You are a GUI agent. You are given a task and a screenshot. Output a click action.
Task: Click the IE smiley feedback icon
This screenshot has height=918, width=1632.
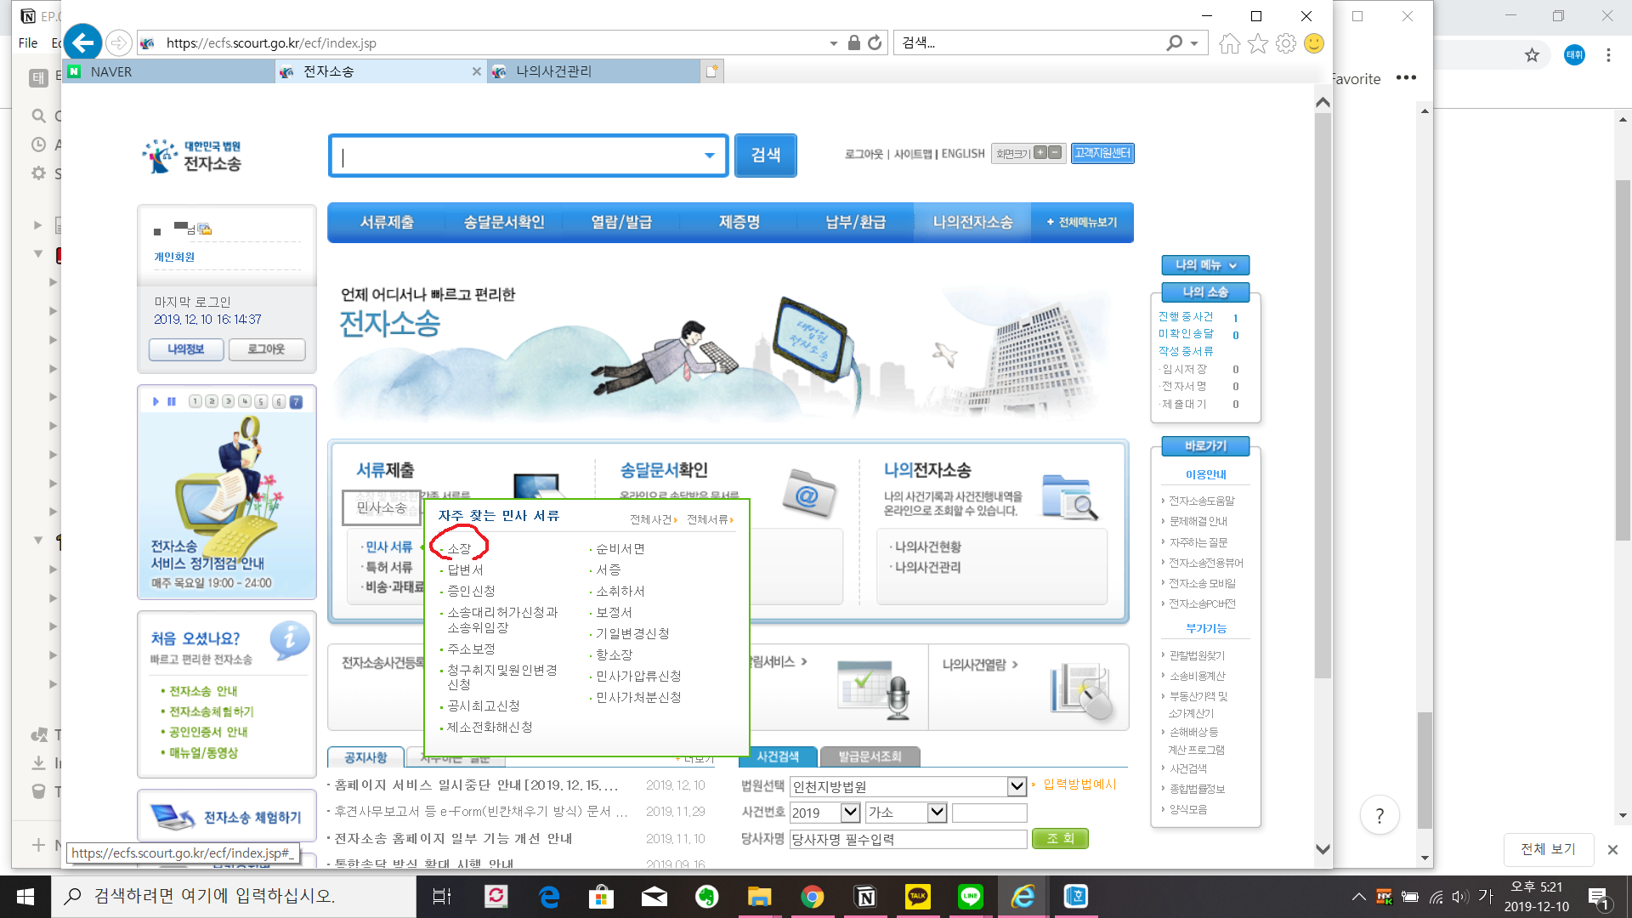(x=1314, y=43)
